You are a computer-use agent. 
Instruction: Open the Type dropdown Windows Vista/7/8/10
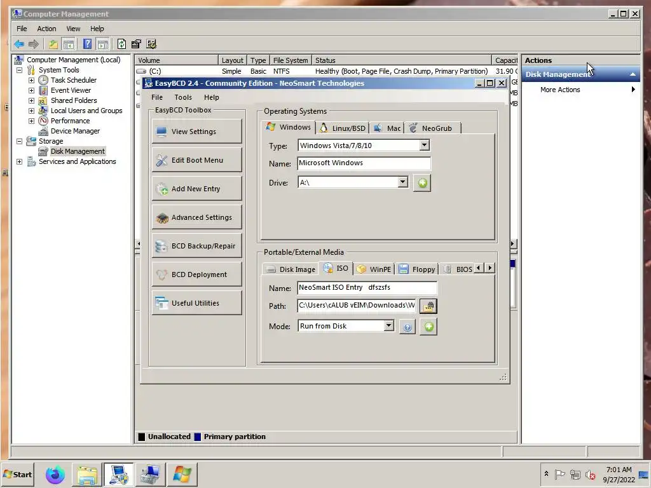tap(424, 146)
